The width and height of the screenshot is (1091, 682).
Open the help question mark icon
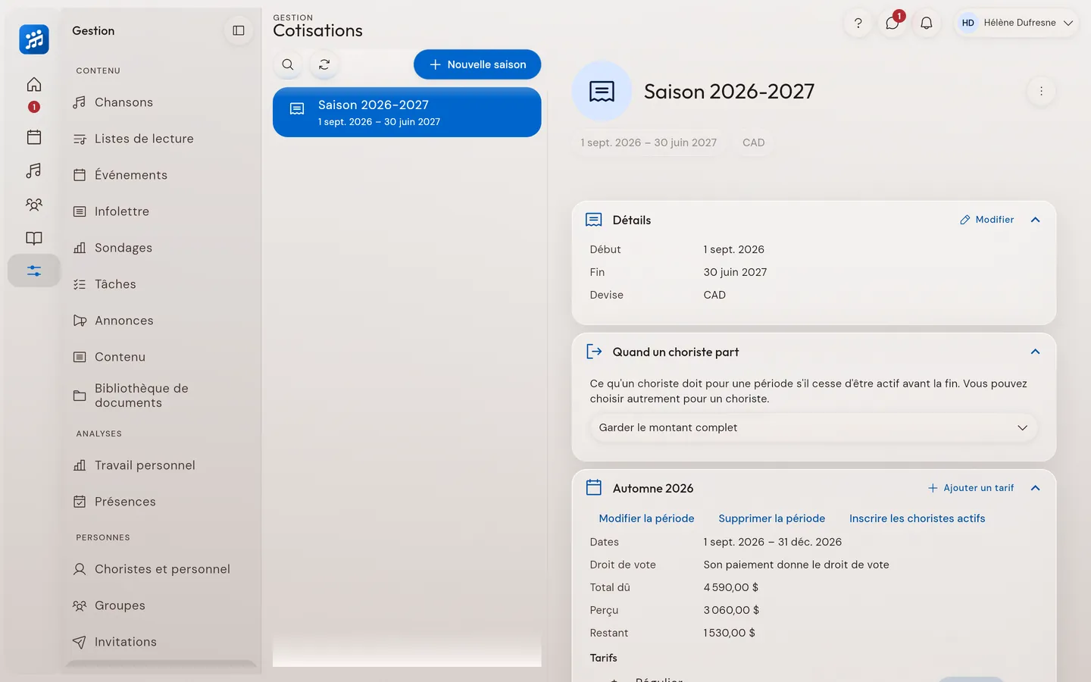point(858,23)
